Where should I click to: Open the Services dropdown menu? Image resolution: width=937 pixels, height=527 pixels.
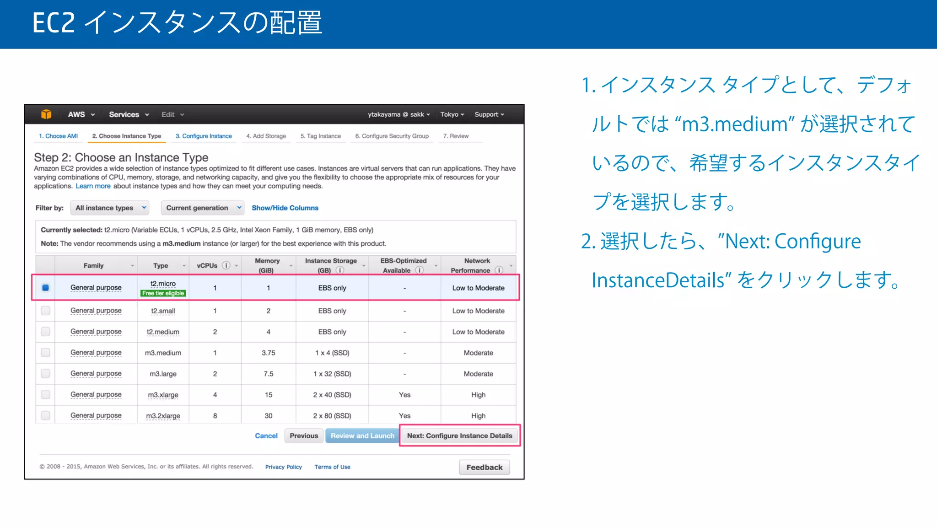coord(129,114)
